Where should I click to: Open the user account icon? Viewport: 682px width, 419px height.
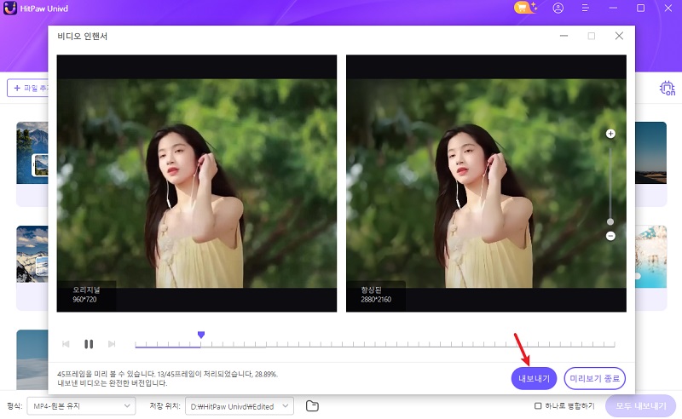pyautogui.click(x=558, y=8)
